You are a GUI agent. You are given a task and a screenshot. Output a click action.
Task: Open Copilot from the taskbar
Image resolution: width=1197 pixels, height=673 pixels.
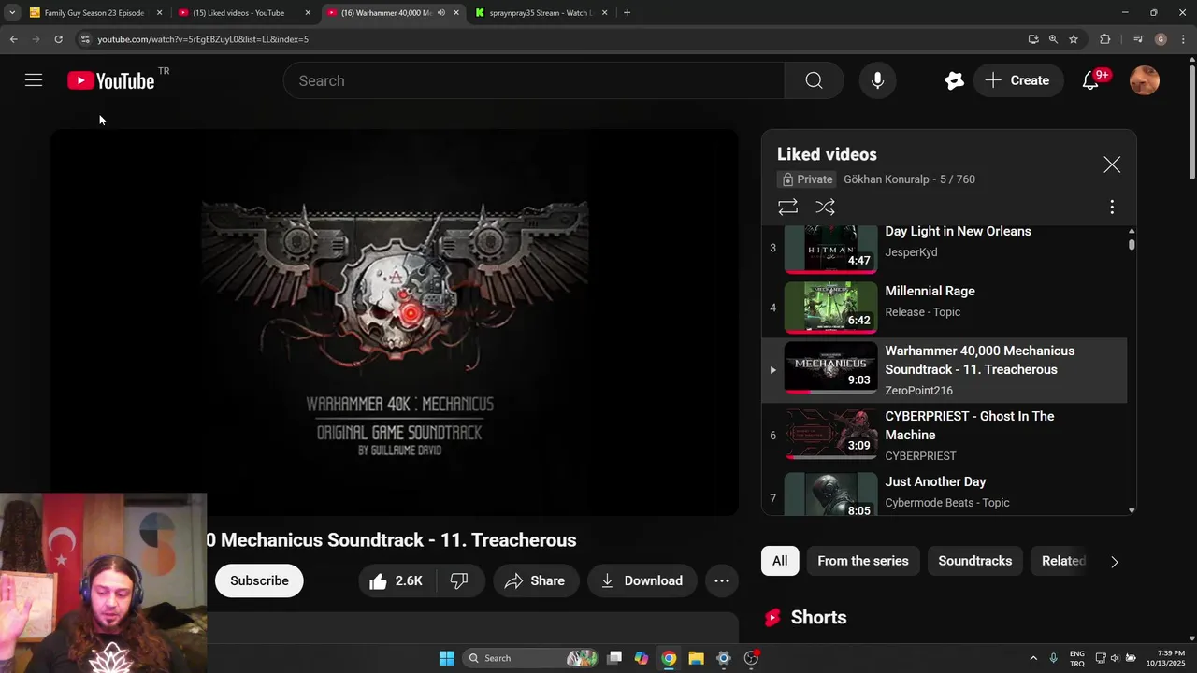[642, 658]
